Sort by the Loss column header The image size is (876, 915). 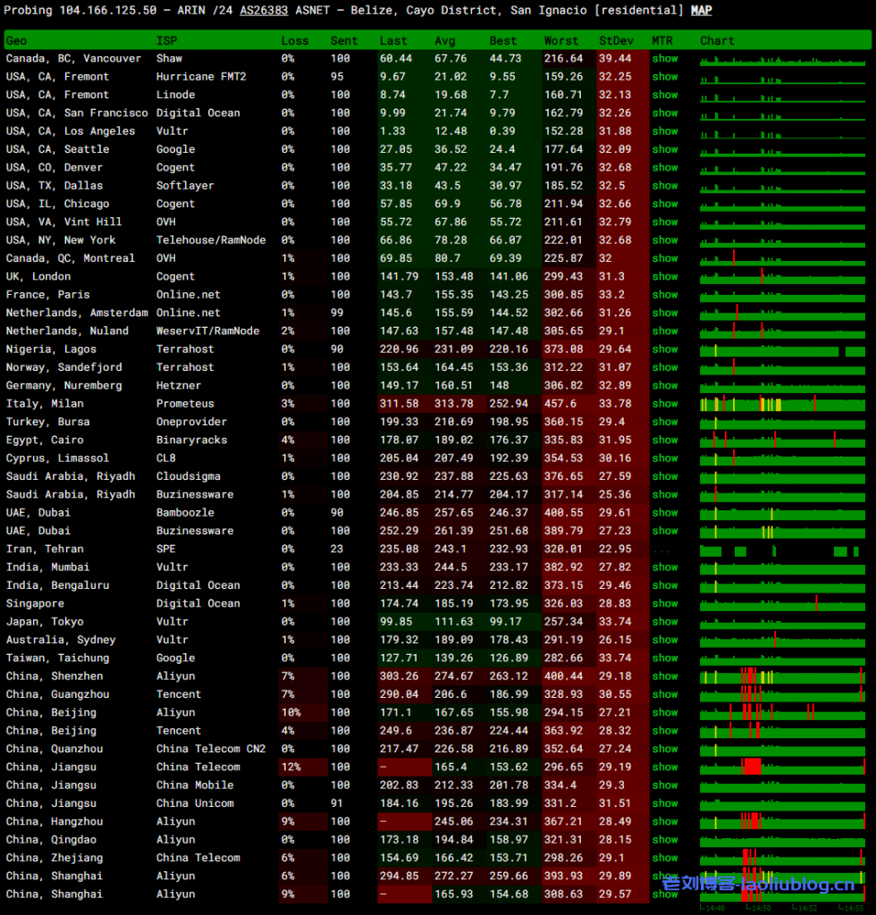coord(295,41)
